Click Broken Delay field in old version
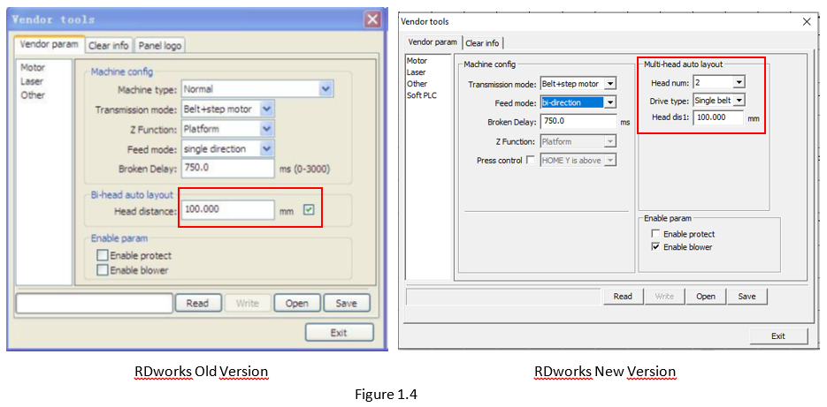 (227, 169)
